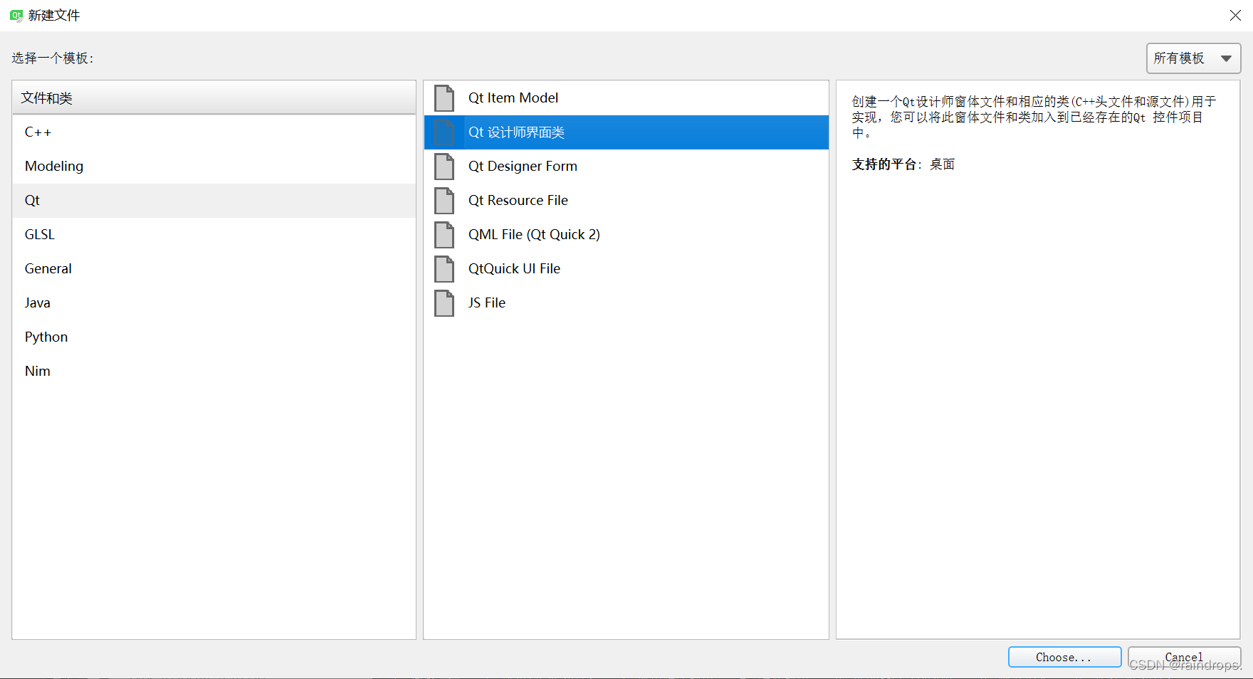Choose the Qt Item Model template
This screenshot has height=679, width=1253.
(x=626, y=98)
